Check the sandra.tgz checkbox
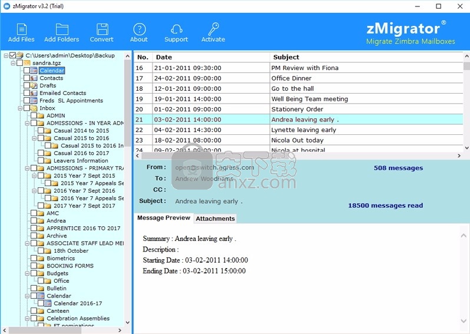Image resolution: width=470 pixels, height=334 pixels. click(19, 63)
